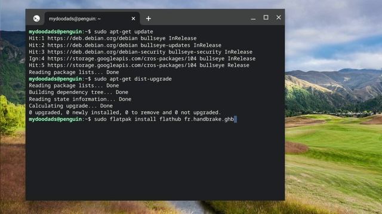
Task: Click the terminal cursor after fr.handbrake.ghb
Action: tap(235, 119)
